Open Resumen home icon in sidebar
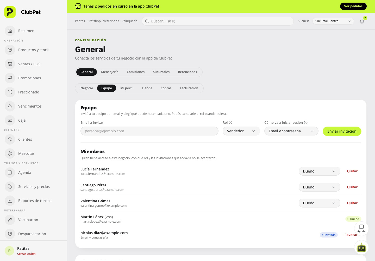Image resolution: width=375 pixels, height=261 pixels. (x=10, y=31)
